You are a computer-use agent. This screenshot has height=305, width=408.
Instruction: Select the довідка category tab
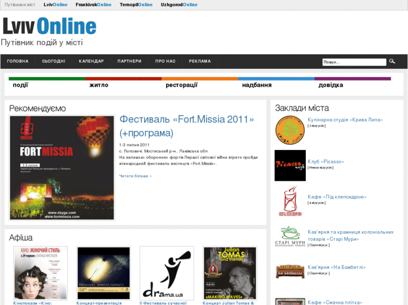pyautogui.click(x=331, y=85)
